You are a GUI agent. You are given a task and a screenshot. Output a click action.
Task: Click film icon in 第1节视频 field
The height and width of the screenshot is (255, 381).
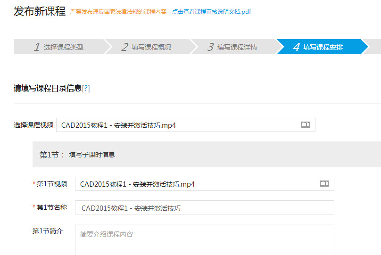pyautogui.click(x=324, y=184)
